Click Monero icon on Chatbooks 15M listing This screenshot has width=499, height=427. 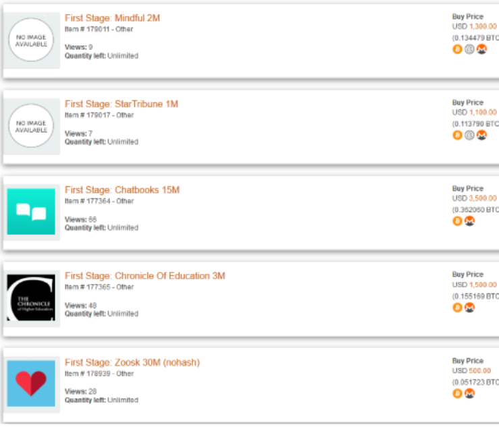click(x=470, y=221)
